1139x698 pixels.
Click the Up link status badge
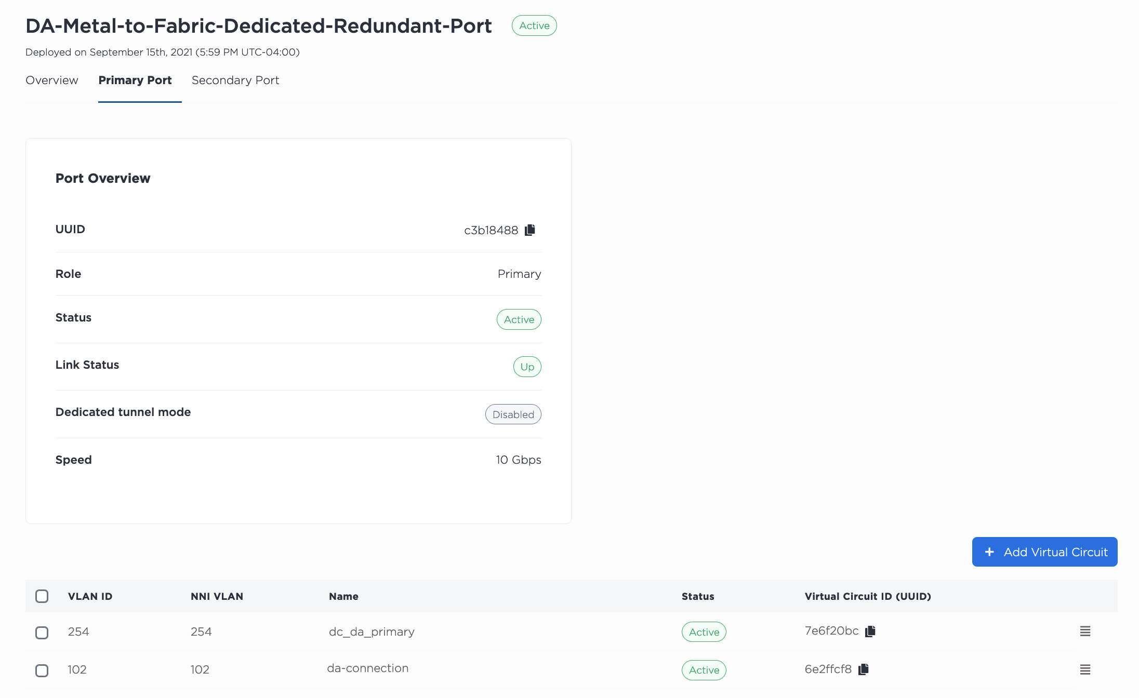(527, 367)
